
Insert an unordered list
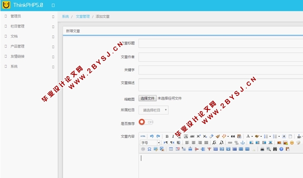click(x=275, y=137)
